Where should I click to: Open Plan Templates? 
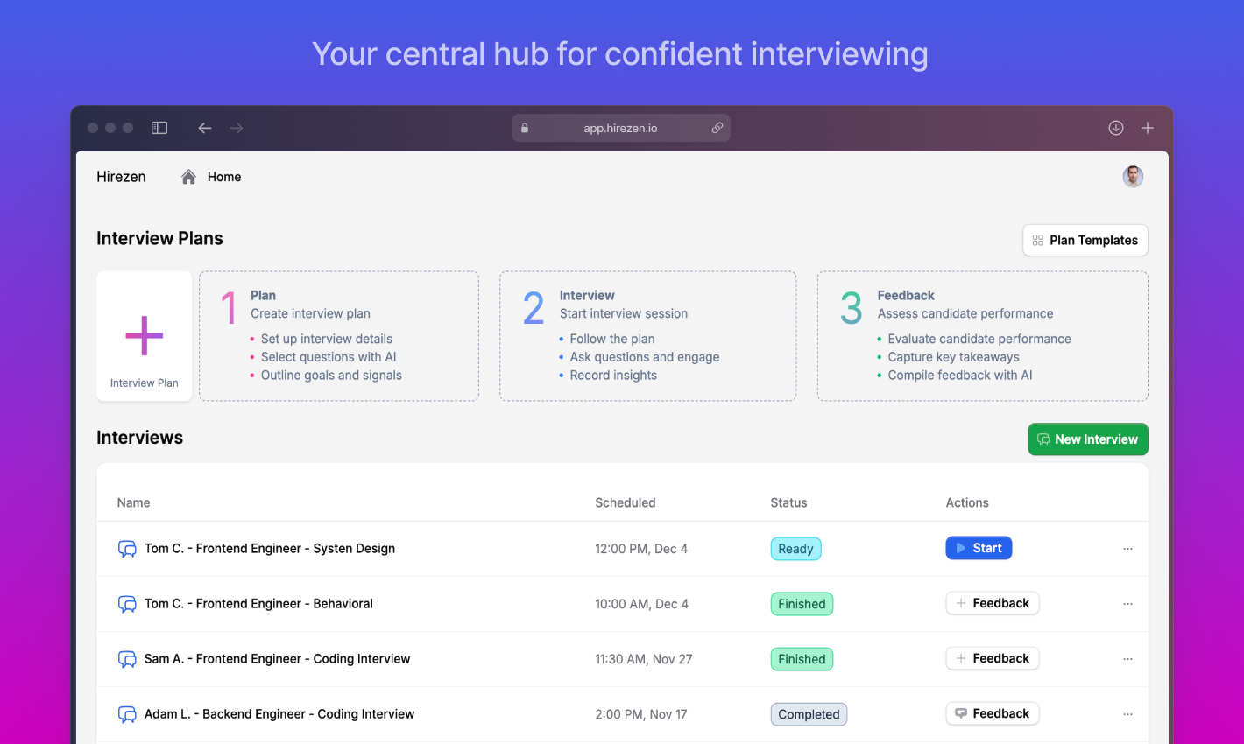point(1085,240)
